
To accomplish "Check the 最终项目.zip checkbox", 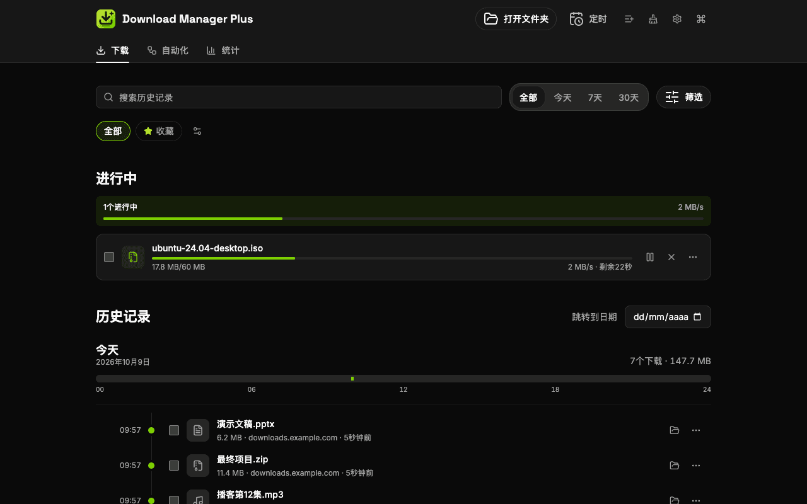I will tap(174, 466).
